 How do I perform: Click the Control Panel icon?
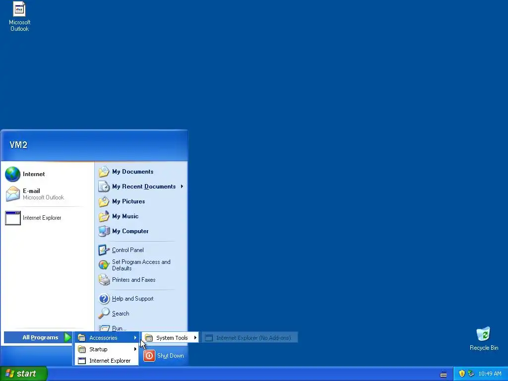click(104, 250)
